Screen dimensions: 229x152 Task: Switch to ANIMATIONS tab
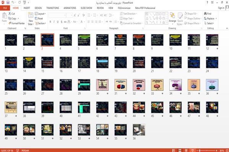70,8
